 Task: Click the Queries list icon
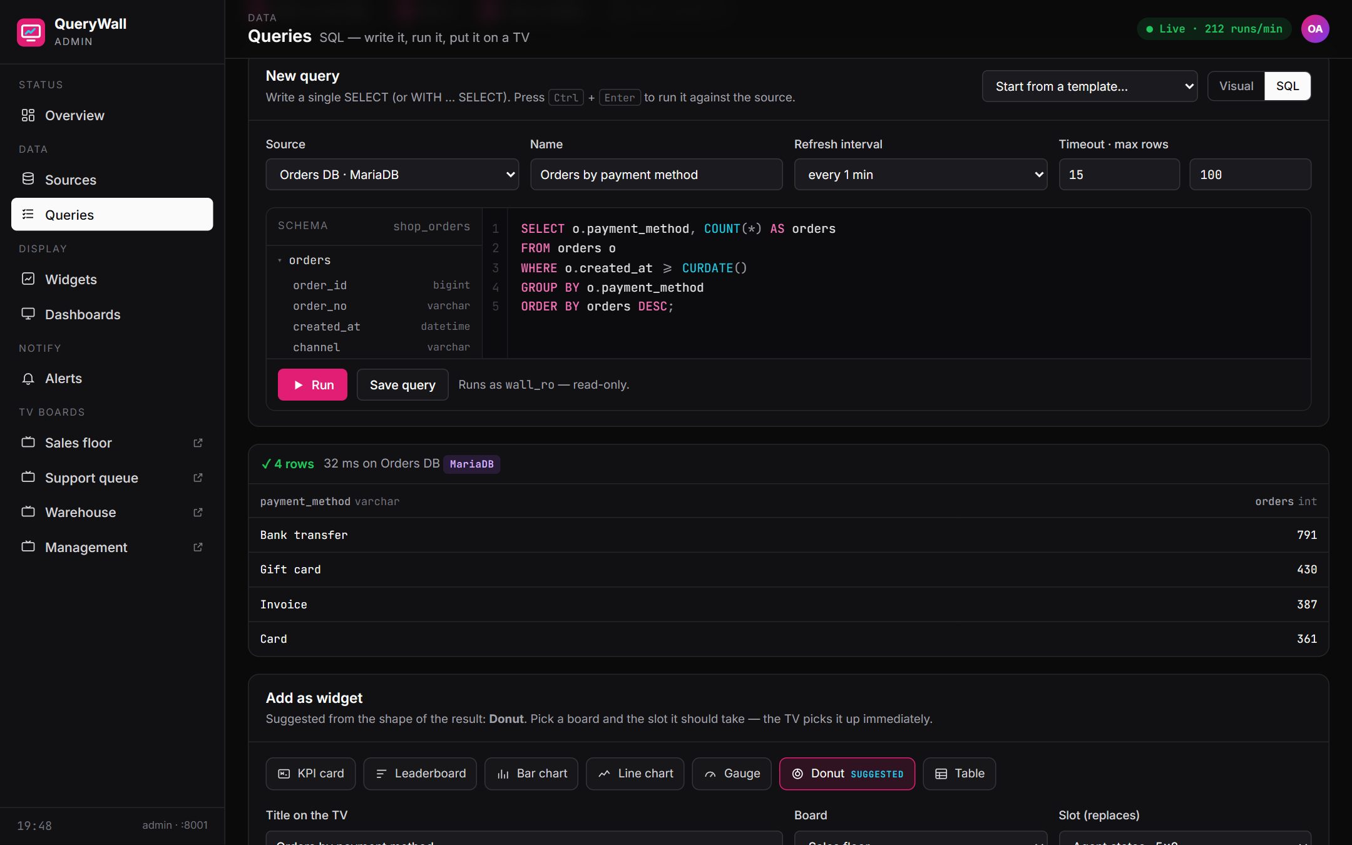point(28,215)
